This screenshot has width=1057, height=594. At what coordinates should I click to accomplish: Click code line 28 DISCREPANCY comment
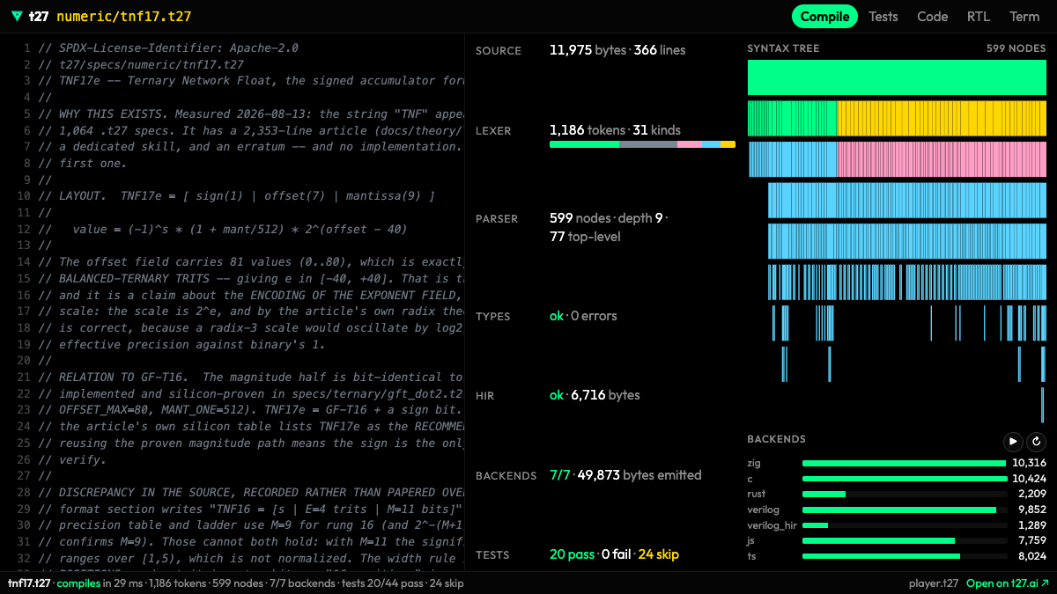coord(250,492)
